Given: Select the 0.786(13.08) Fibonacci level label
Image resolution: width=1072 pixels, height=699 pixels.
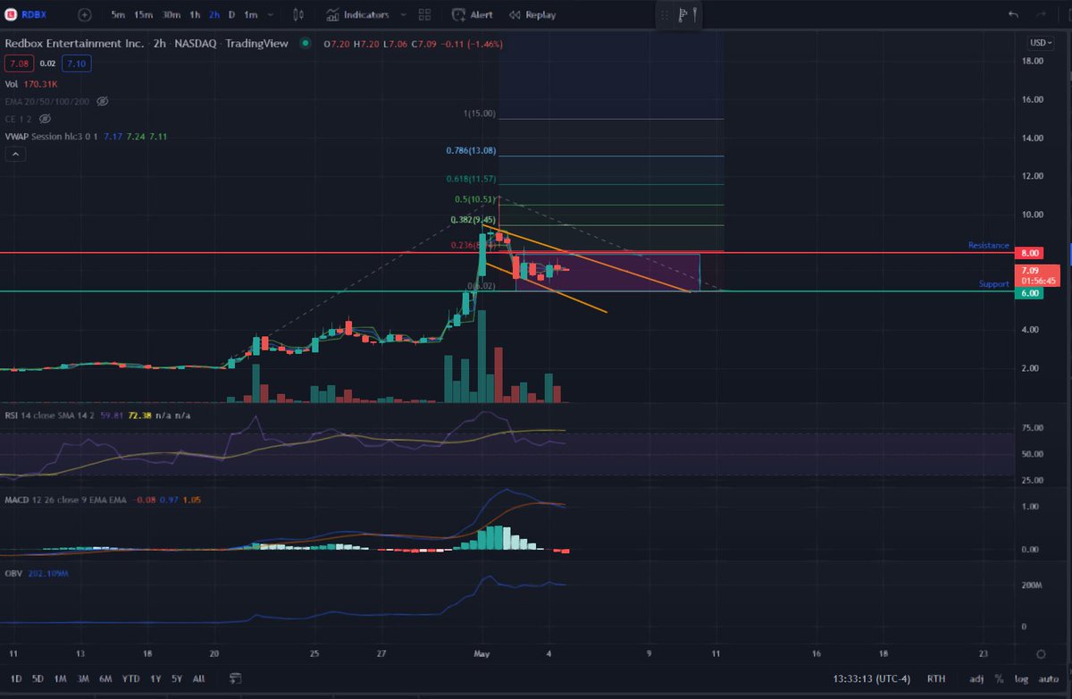Looking at the screenshot, I should pyautogui.click(x=471, y=150).
